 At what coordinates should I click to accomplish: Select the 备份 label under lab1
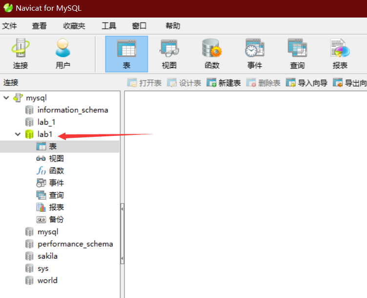(57, 220)
